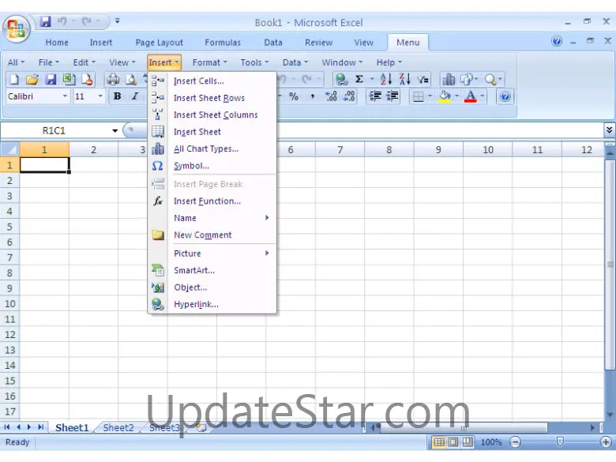The width and height of the screenshot is (616, 462).
Task: Open the Tools classic menu
Action: pyautogui.click(x=254, y=62)
